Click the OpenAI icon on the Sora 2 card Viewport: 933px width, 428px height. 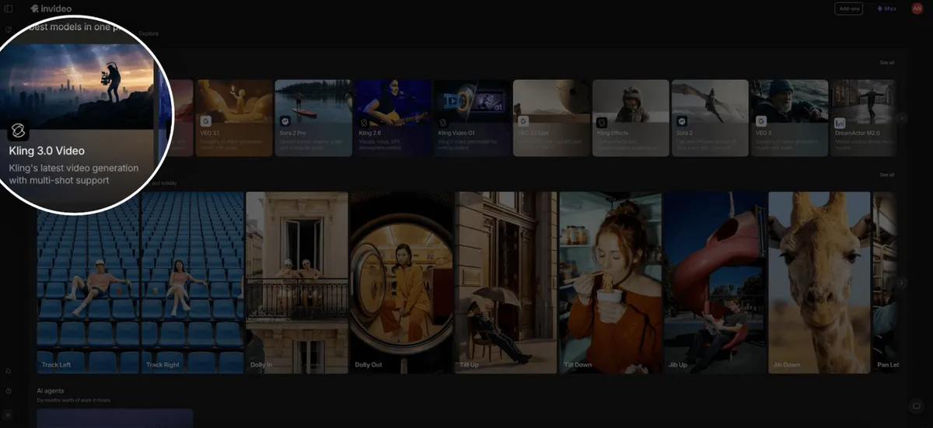pos(682,121)
